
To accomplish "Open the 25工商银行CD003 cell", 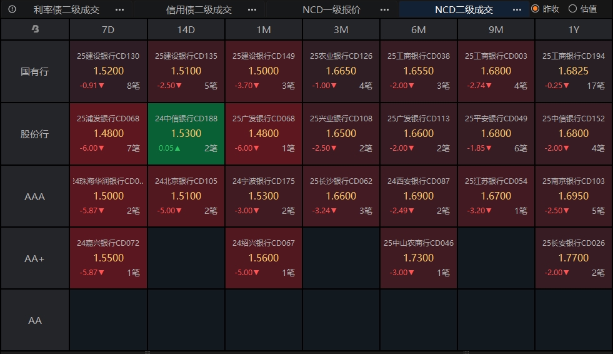I will click(496, 71).
